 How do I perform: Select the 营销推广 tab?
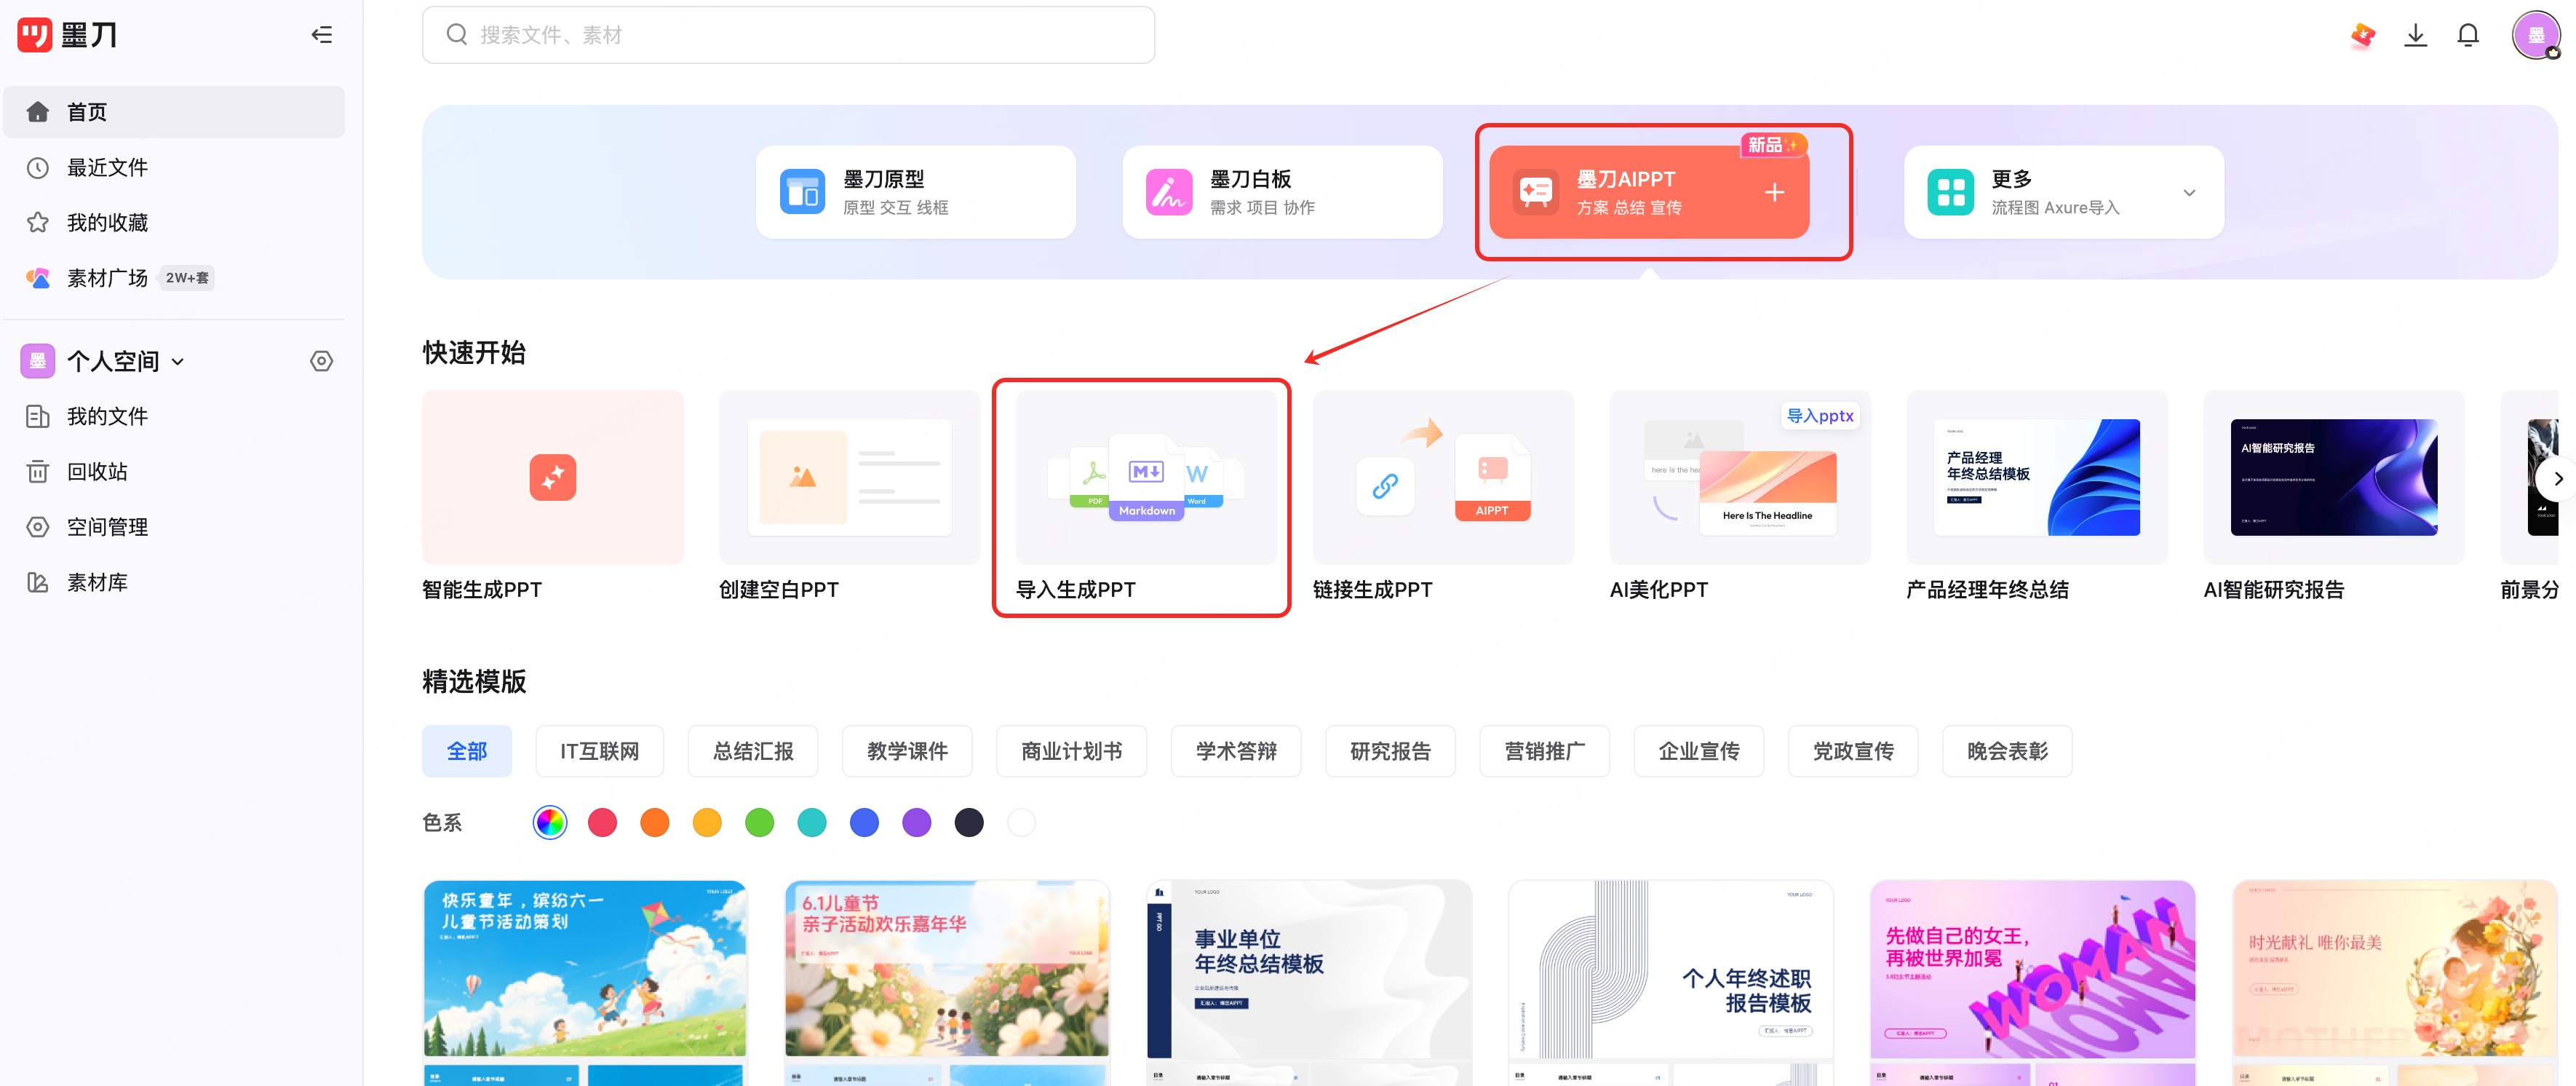(1544, 751)
